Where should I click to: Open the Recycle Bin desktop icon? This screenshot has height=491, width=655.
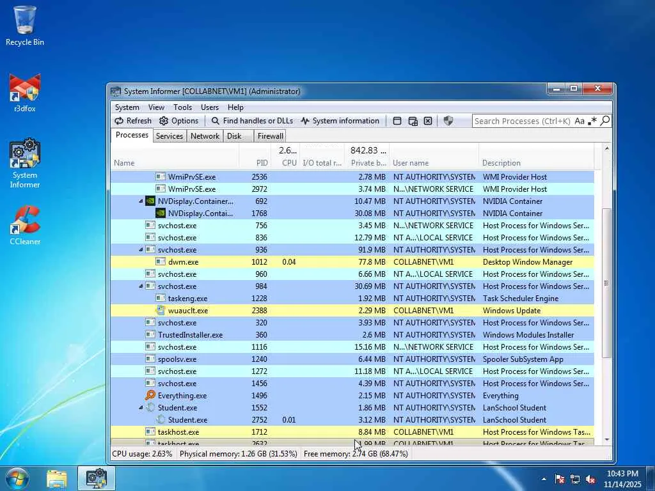point(25,25)
